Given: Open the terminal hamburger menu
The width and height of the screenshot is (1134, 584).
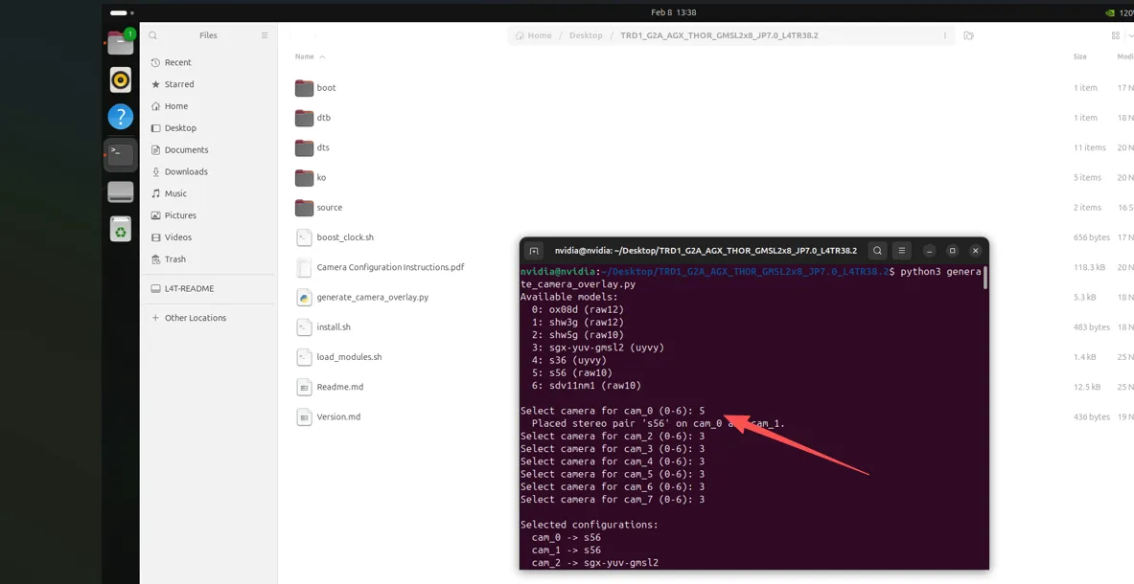Looking at the screenshot, I should (902, 251).
